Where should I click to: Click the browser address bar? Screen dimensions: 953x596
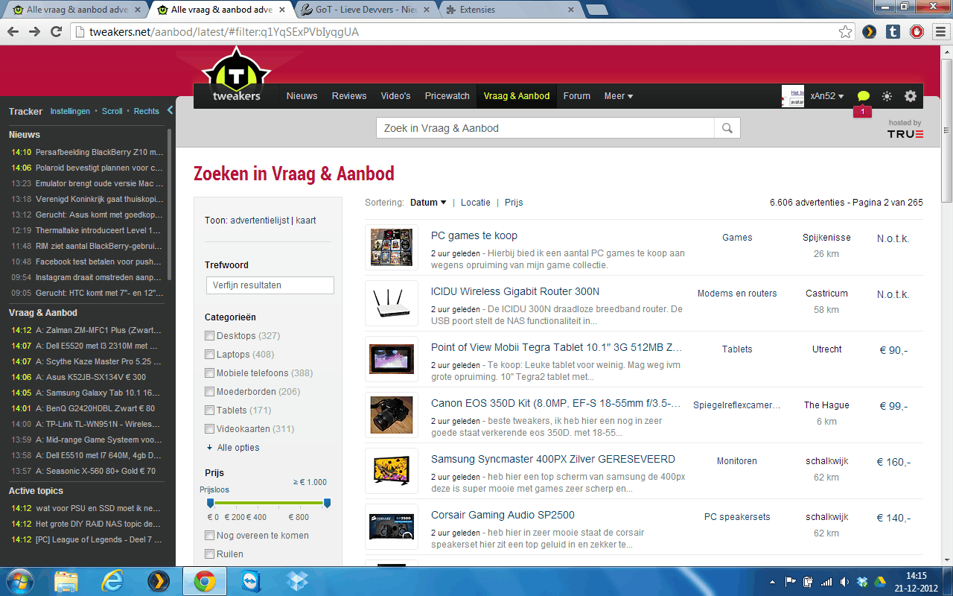click(462, 32)
